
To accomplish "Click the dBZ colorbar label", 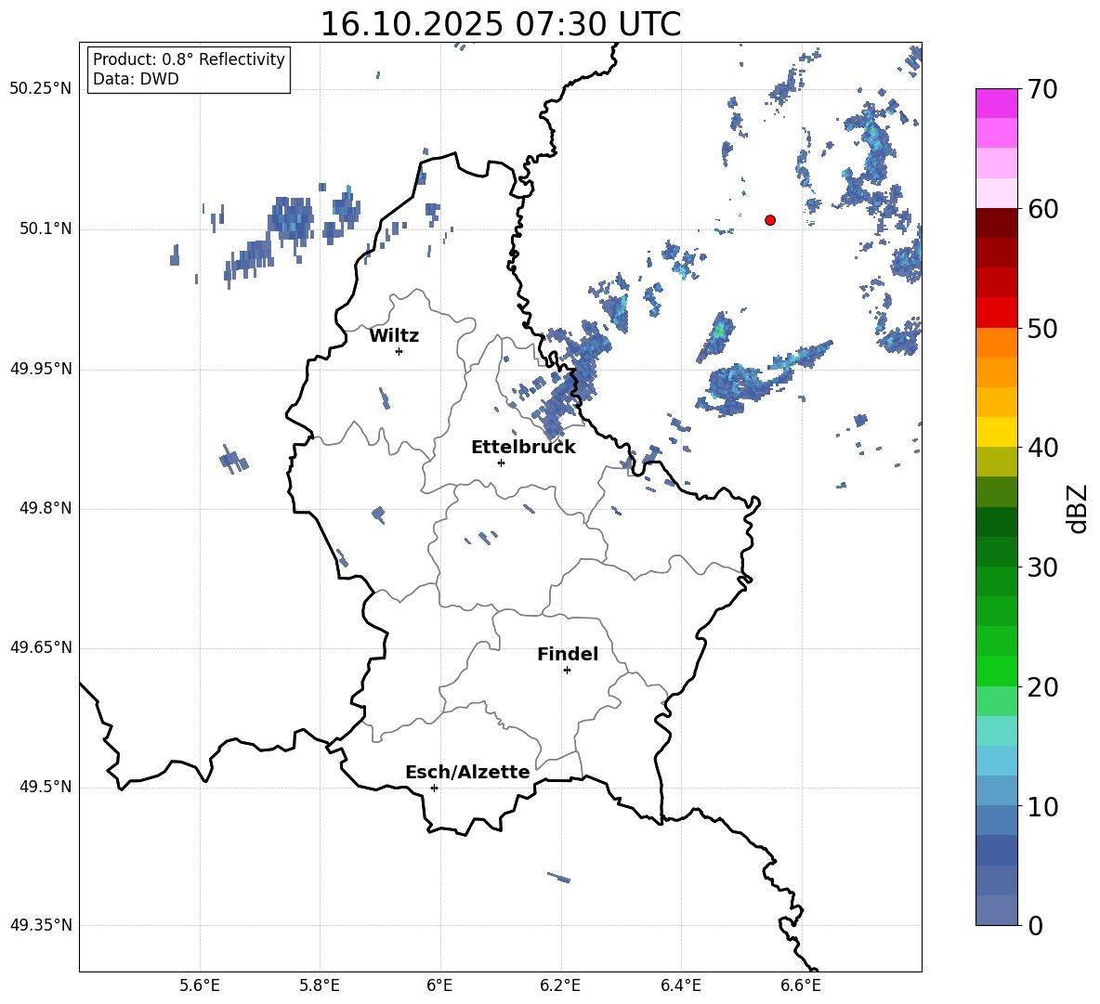I will 1079,508.
